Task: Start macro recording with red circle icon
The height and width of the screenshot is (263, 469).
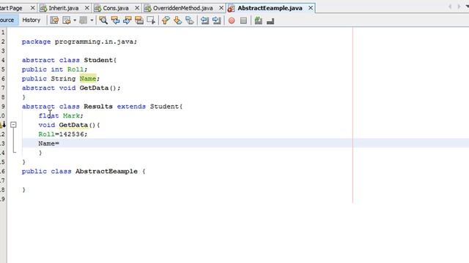Action: 232,20
